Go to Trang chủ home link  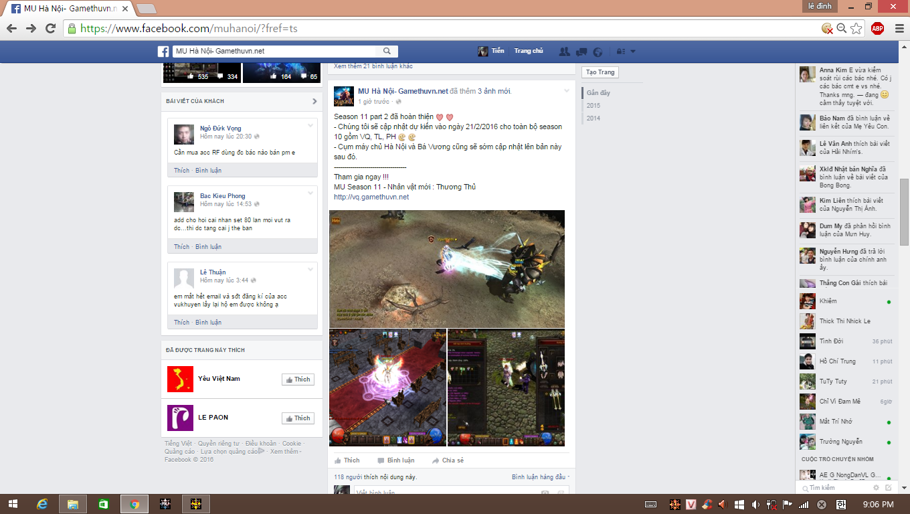coord(529,52)
